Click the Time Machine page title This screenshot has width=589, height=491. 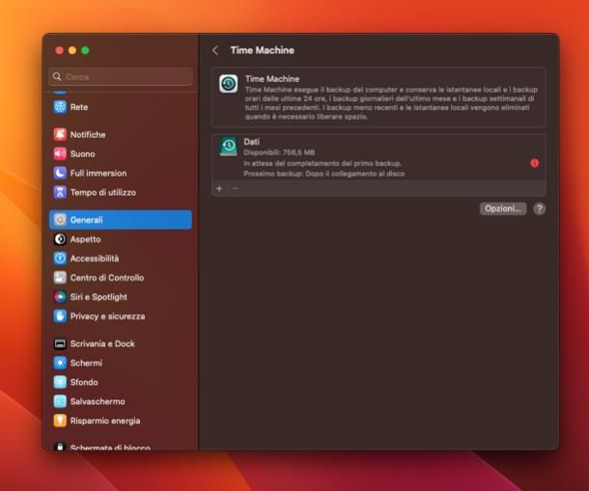pos(263,50)
